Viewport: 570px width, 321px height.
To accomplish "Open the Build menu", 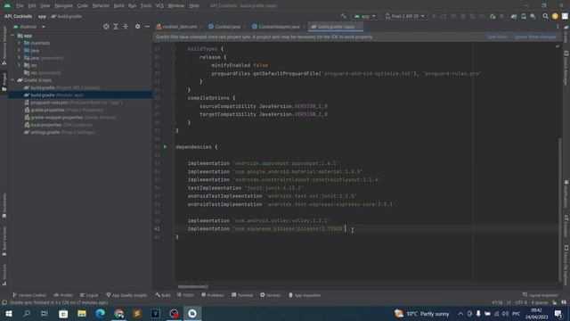I will 118,6.
